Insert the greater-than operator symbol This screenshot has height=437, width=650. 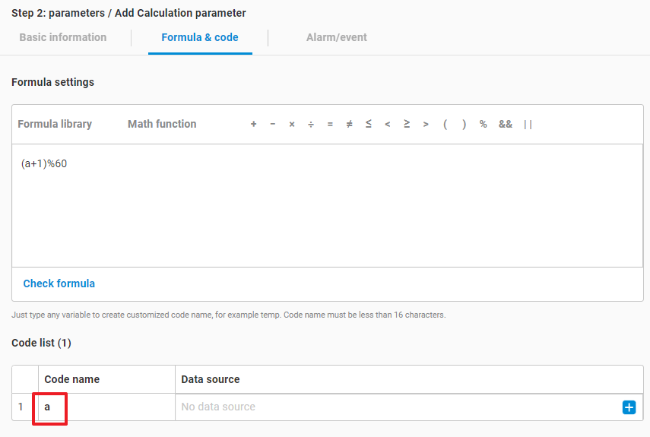tap(426, 125)
